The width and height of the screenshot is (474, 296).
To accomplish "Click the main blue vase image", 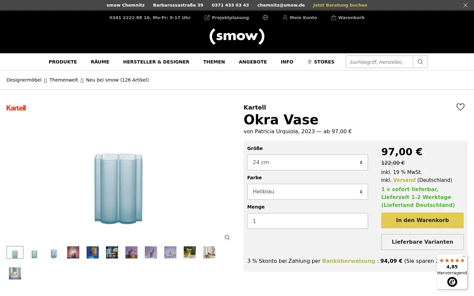I will click(118, 188).
